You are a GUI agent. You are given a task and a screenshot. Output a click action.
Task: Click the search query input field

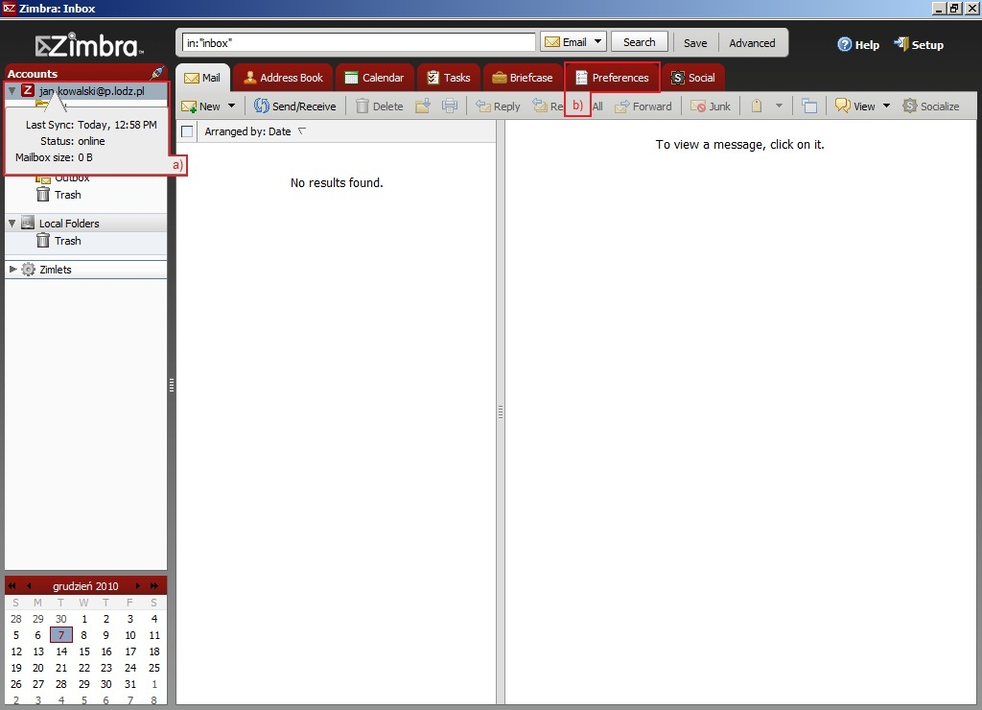click(x=359, y=42)
